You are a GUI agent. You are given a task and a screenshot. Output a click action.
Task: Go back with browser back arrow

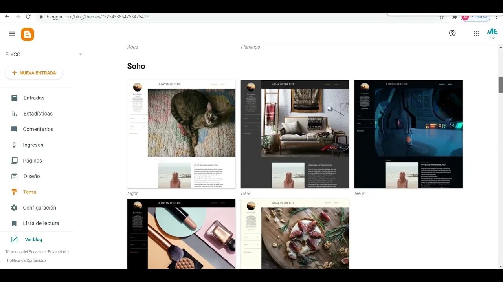[7, 17]
